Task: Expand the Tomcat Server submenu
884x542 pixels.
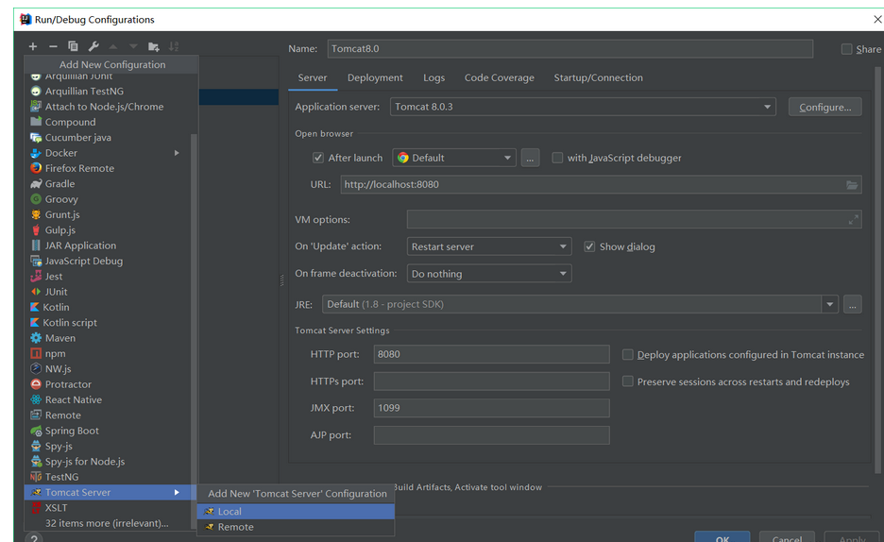Action: coord(110,492)
